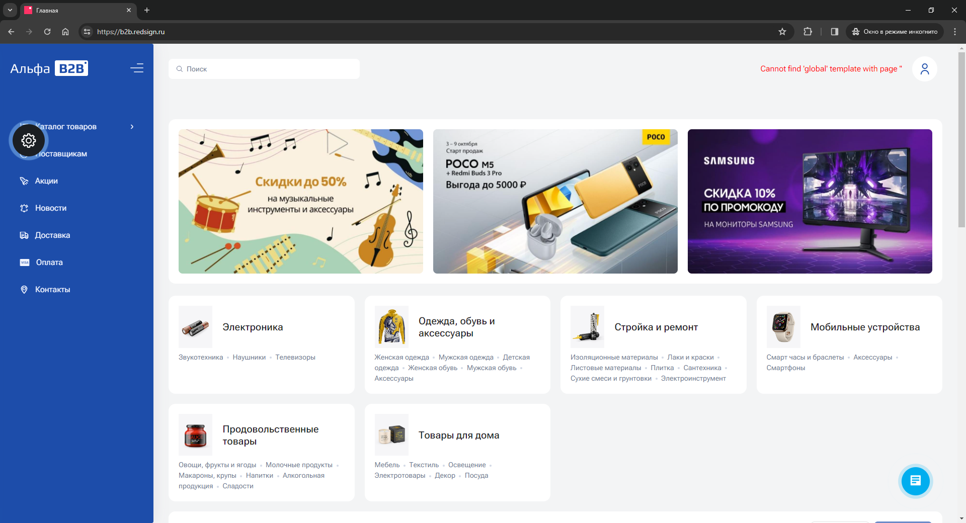The image size is (966, 523).
Task: Click Электроника batteries thumbnail
Action: click(195, 327)
